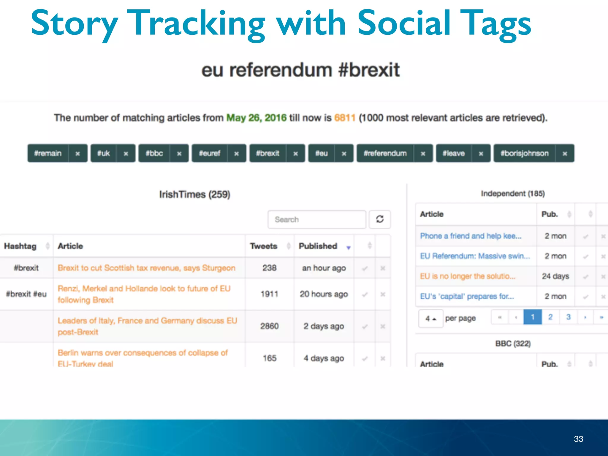Approve the Leaders of Italy article
The height and width of the screenshot is (456, 608).
pyautogui.click(x=365, y=327)
